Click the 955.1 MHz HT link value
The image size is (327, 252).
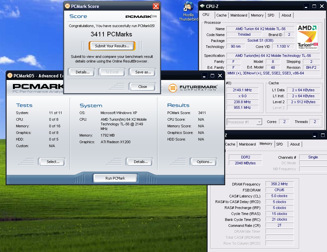point(242,107)
